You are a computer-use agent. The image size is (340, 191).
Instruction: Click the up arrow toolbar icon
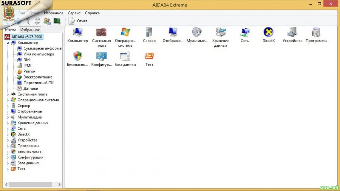pos(28,21)
